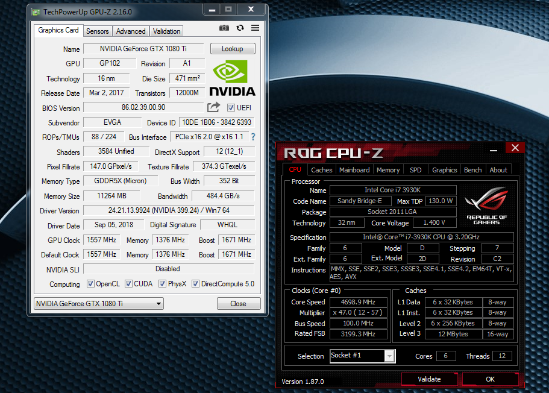
Task: Click the NVIDIA SLI Disabled field
Action: point(168,269)
